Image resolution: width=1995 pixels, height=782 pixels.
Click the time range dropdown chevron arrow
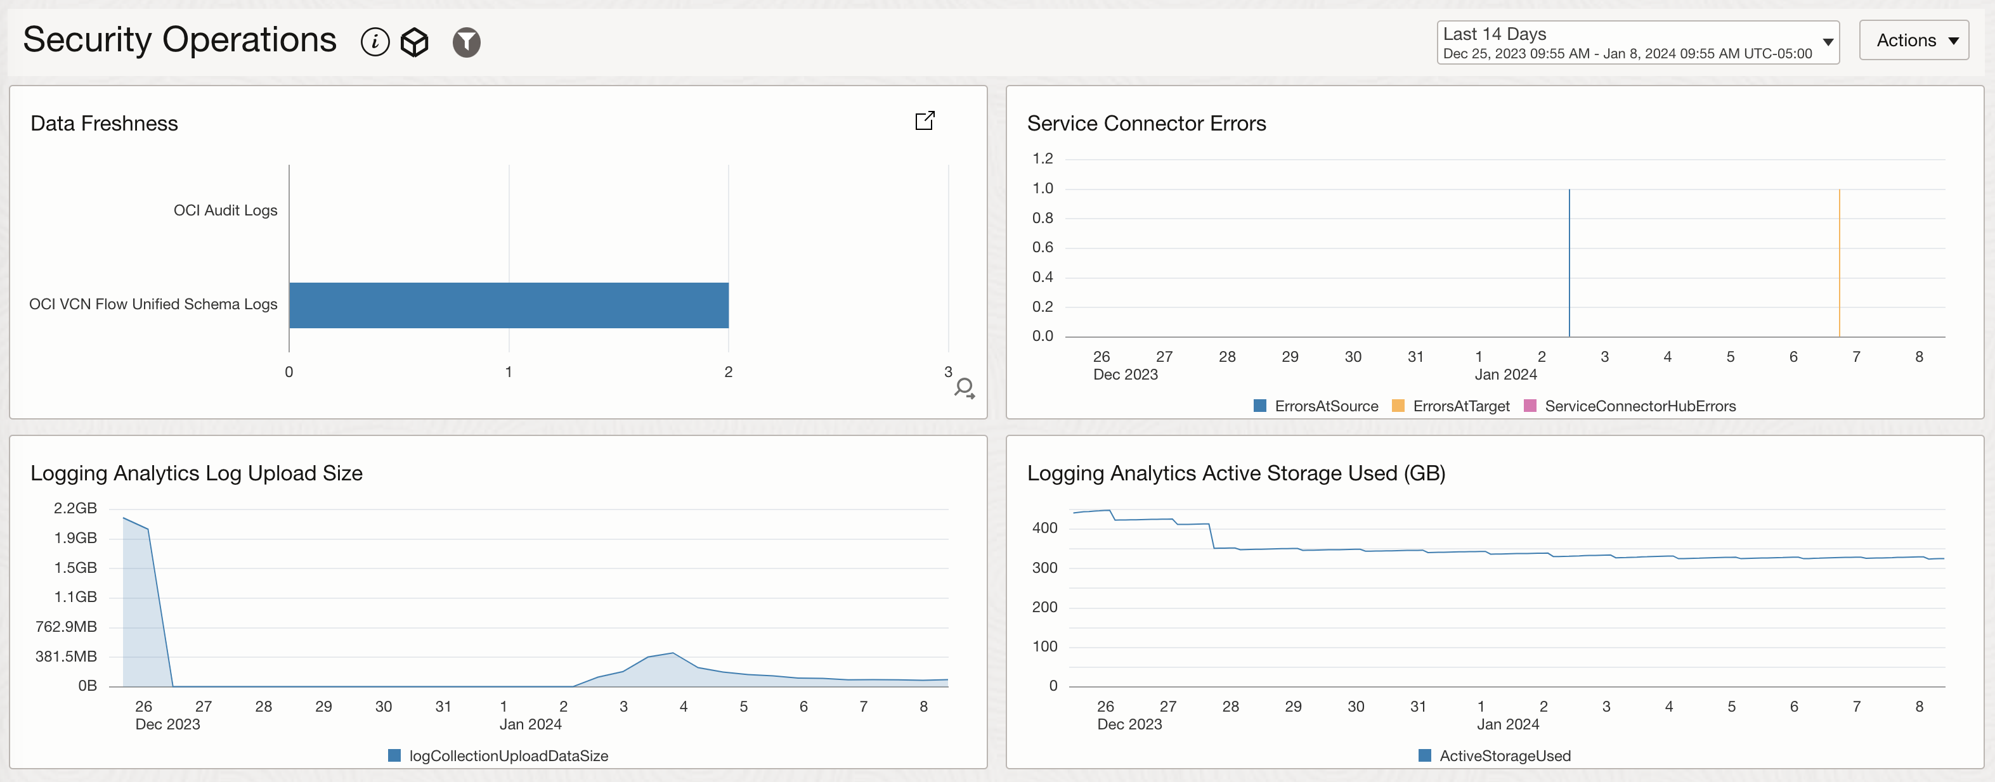1828,42
